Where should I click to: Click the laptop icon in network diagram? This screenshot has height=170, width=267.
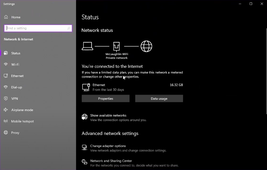coord(87,46)
